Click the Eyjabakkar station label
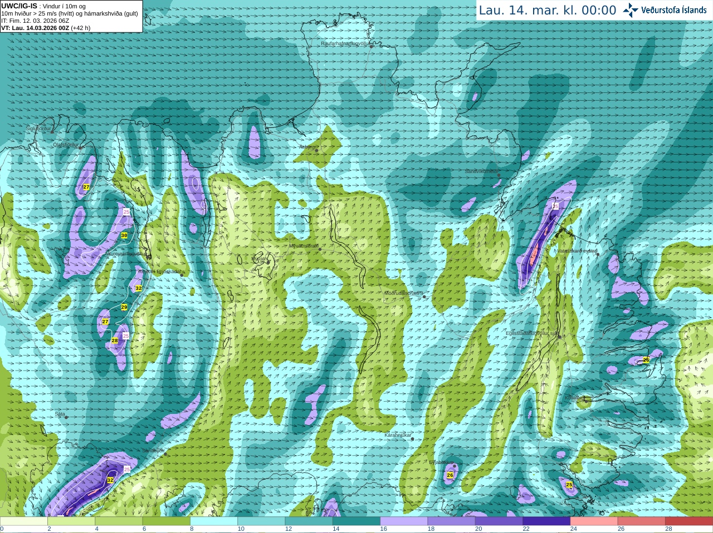This screenshot has height=533, width=713. pyautogui.click(x=441, y=462)
